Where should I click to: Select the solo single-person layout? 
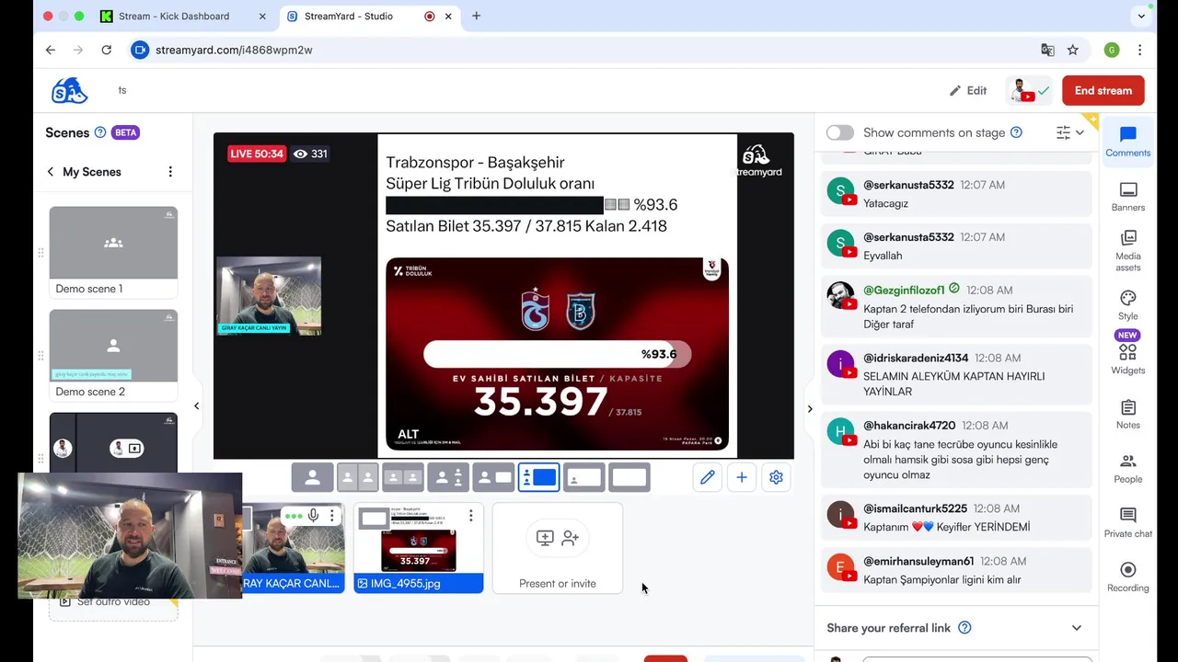click(312, 477)
